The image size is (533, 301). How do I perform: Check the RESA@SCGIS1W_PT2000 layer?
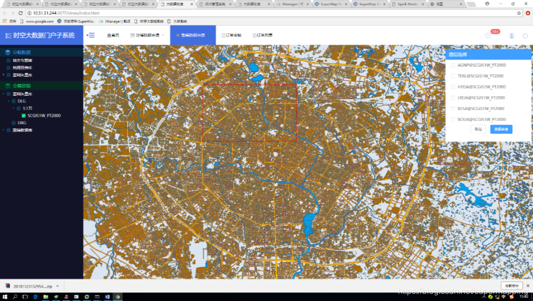453,108
